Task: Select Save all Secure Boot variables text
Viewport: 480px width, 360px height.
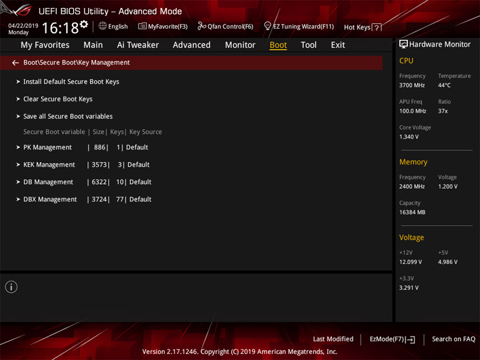Action: pos(68,116)
